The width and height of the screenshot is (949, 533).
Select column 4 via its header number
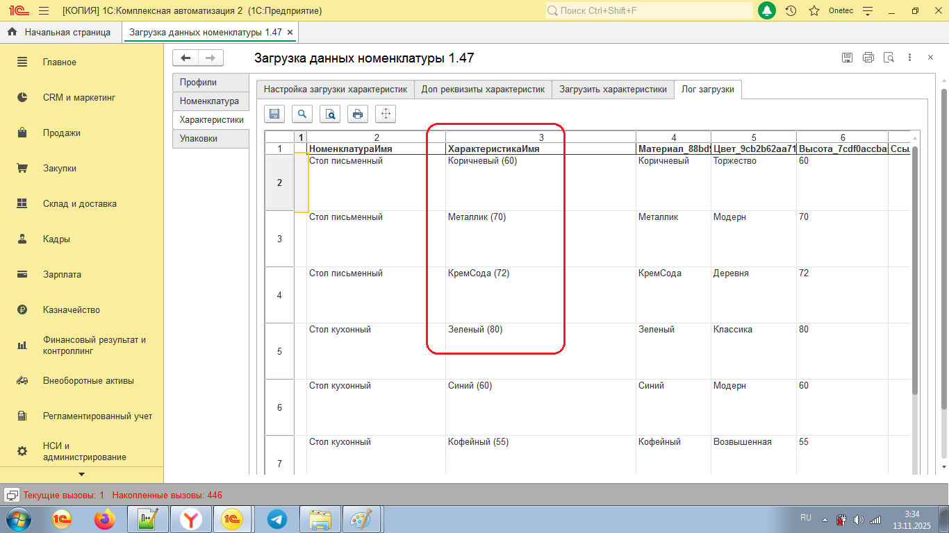click(674, 137)
